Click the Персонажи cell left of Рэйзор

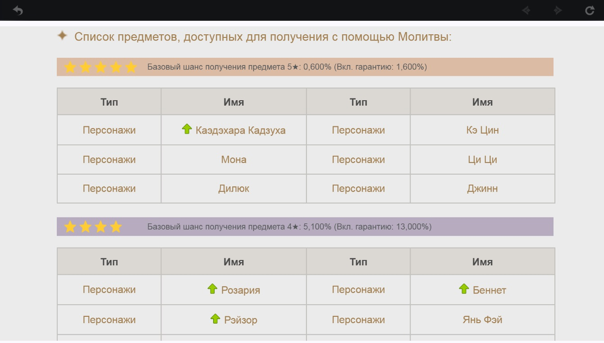109,320
